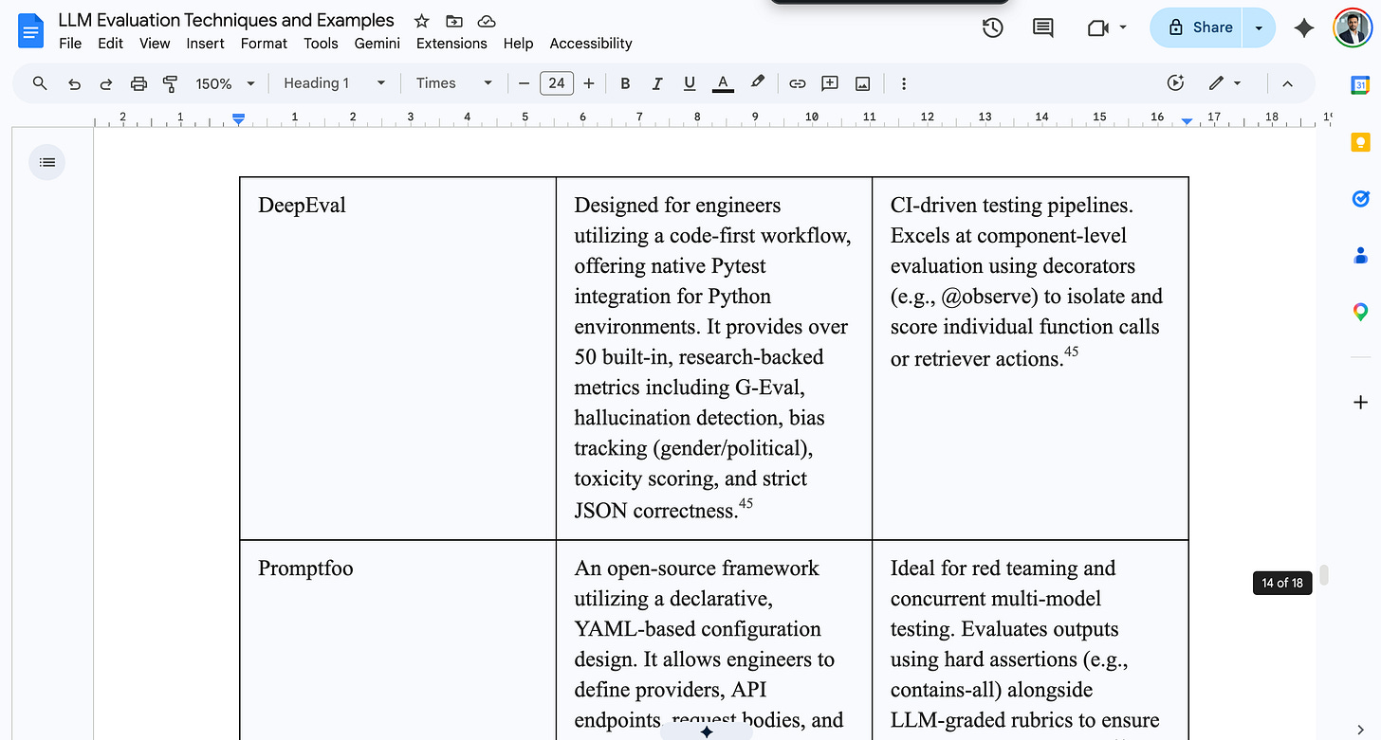Expand the 150% zoom dropdown

(x=226, y=83)
